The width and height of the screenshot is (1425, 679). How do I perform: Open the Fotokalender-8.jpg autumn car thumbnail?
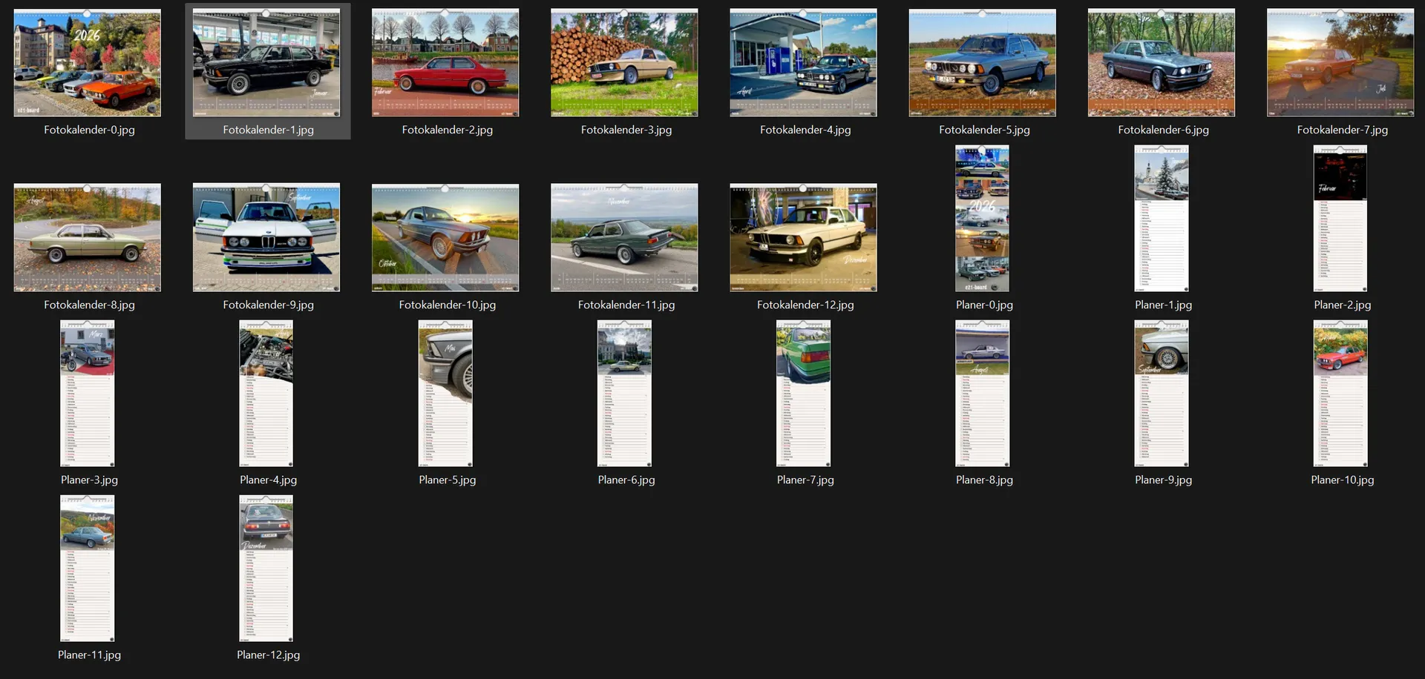88,238
